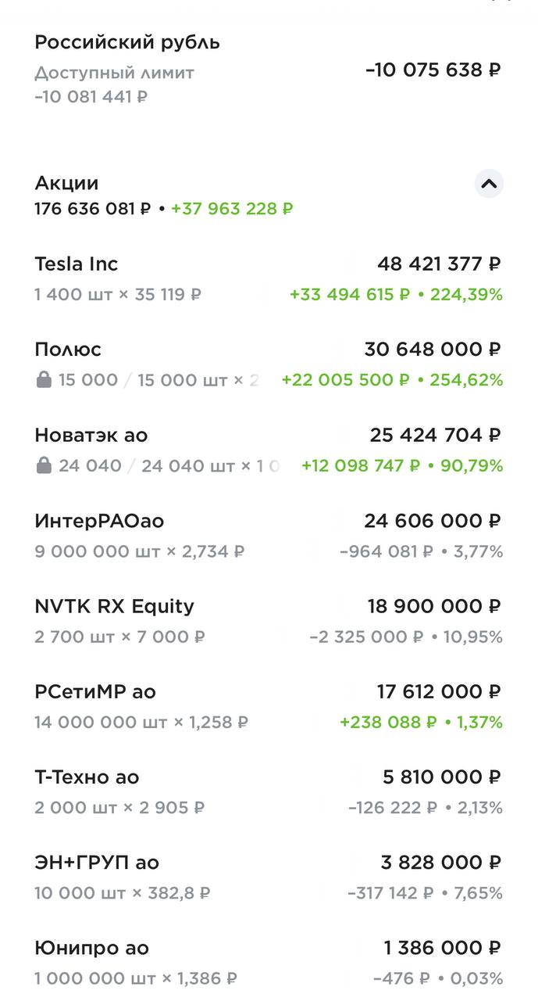The width and height of the screenshot is (538, 1001).
Task: Tap the lock icon on Новатэк ао
Action: click(44, 466)
